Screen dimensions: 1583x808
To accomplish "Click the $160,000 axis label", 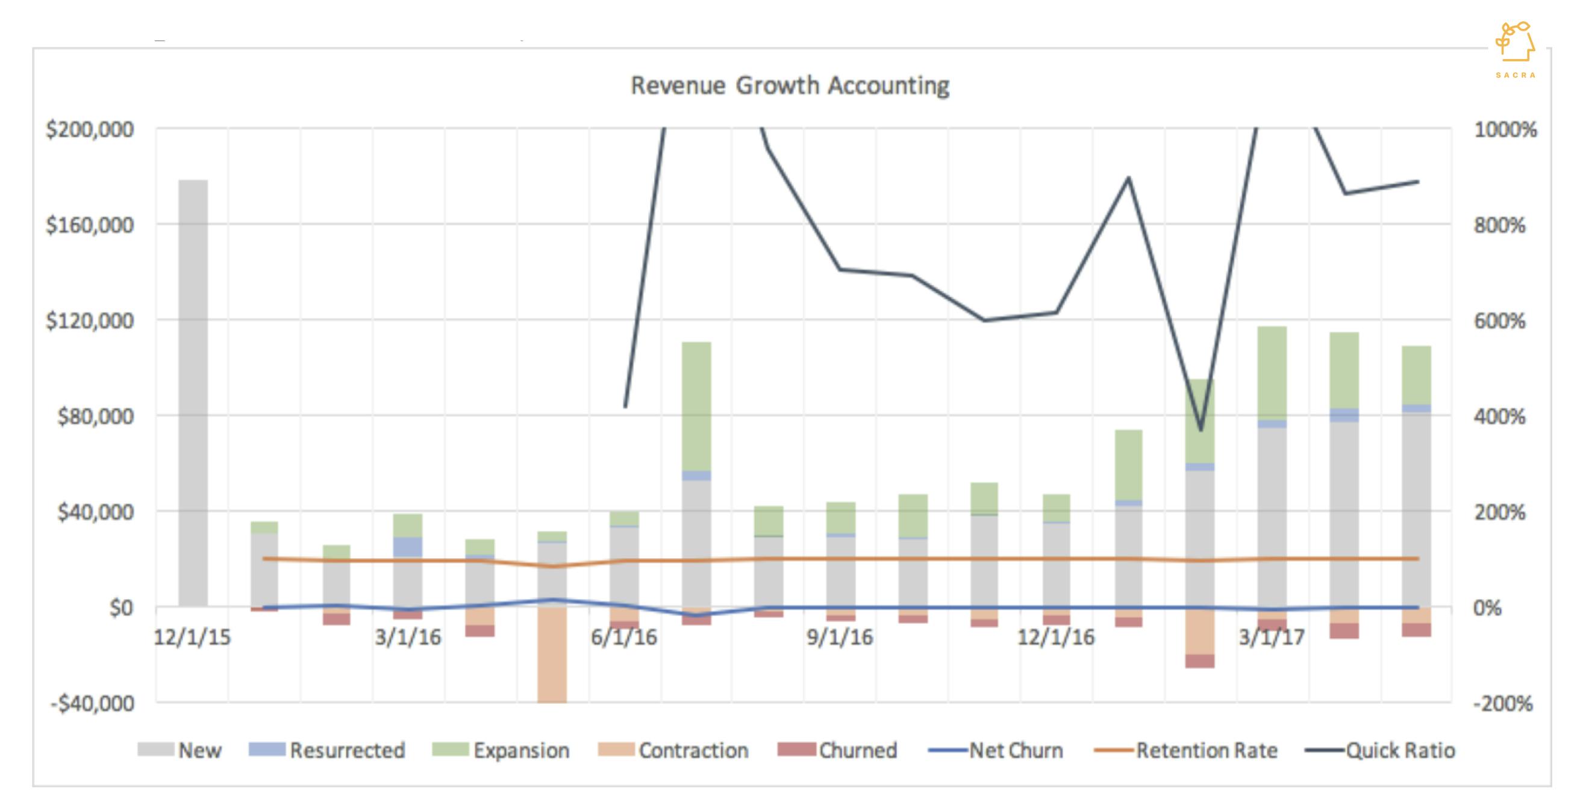I will coord(90,225).
